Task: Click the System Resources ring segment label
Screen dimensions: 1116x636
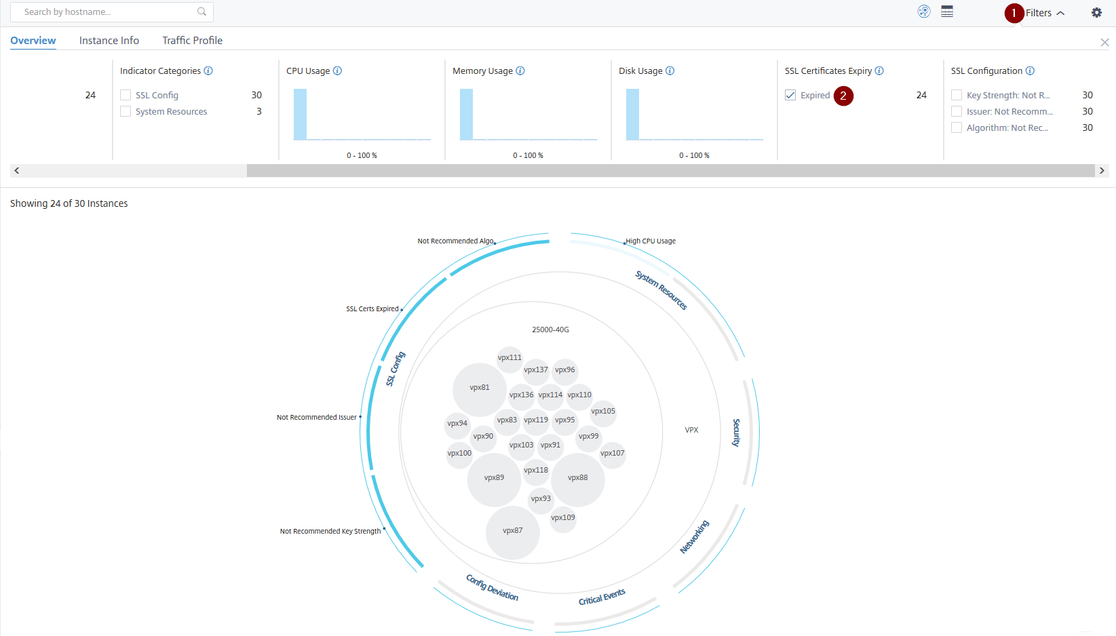Action: pos(661,290)
